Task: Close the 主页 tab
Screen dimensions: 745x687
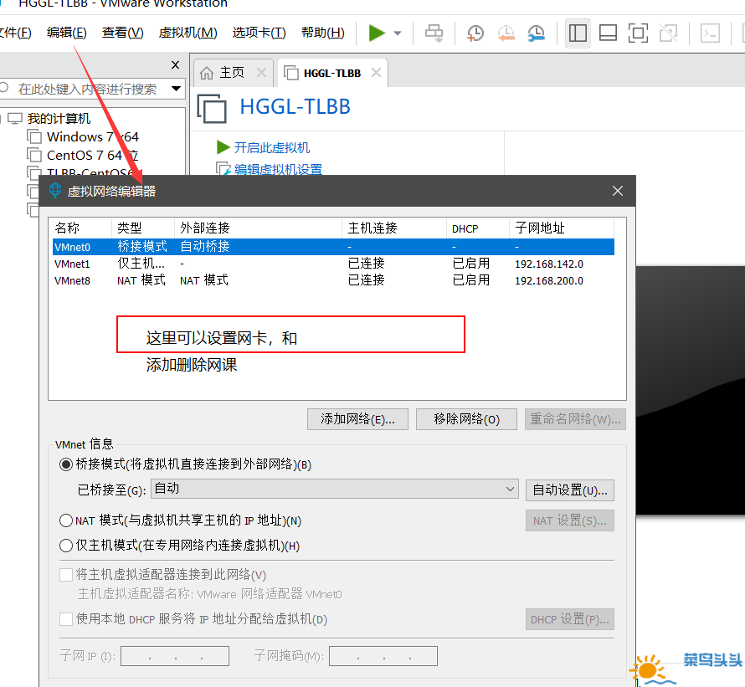Action: click(x=261, y=72)
